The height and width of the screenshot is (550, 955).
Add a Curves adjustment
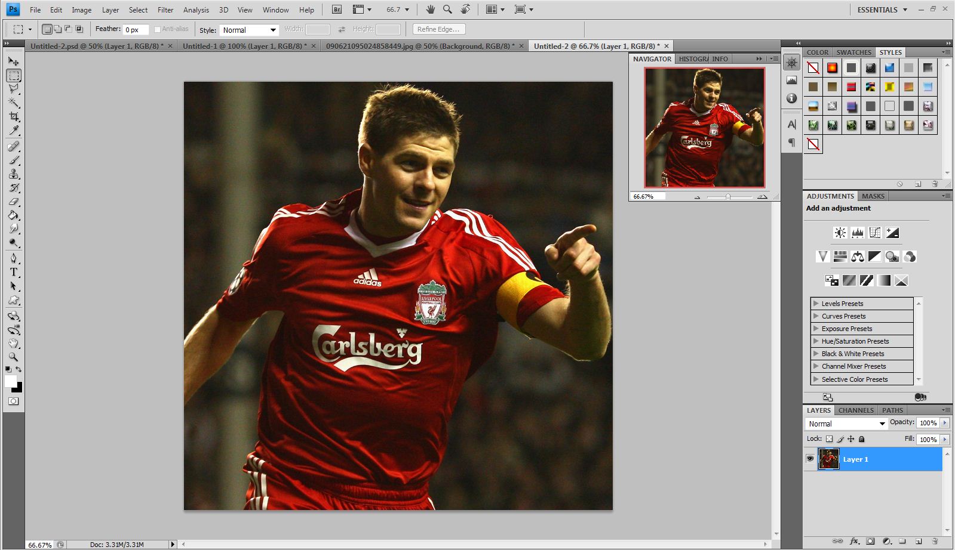tap(875, 233)
